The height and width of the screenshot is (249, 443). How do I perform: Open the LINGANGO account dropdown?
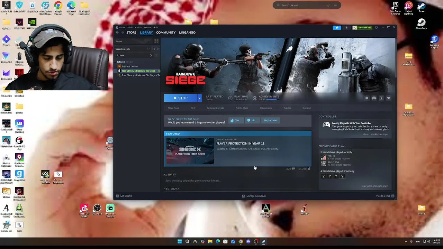tap(362, 27)
